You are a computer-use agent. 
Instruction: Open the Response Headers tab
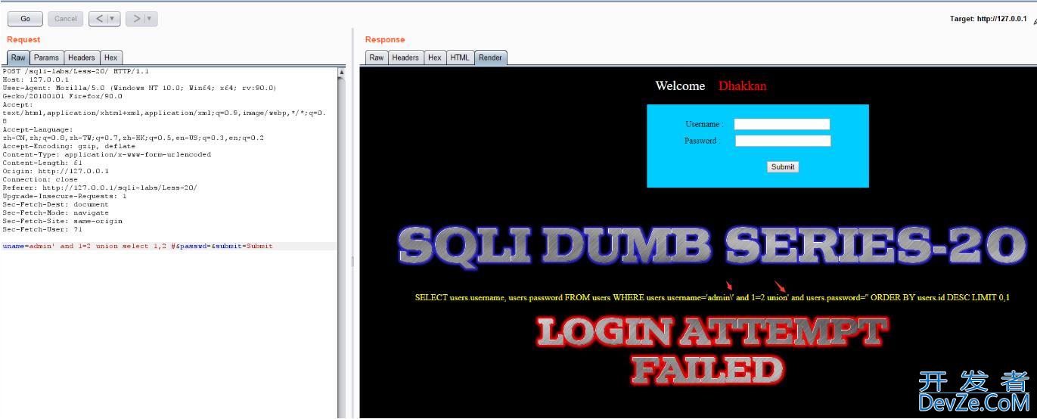coord(405,57)
